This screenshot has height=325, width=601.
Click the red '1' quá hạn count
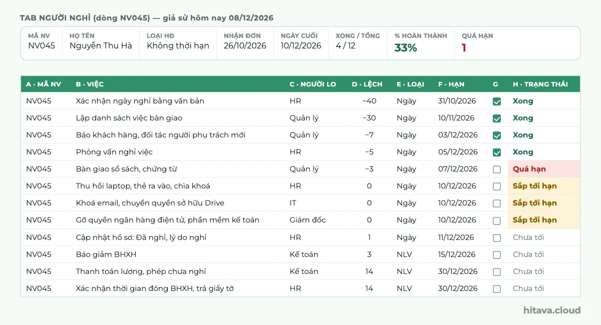[464, 48]
